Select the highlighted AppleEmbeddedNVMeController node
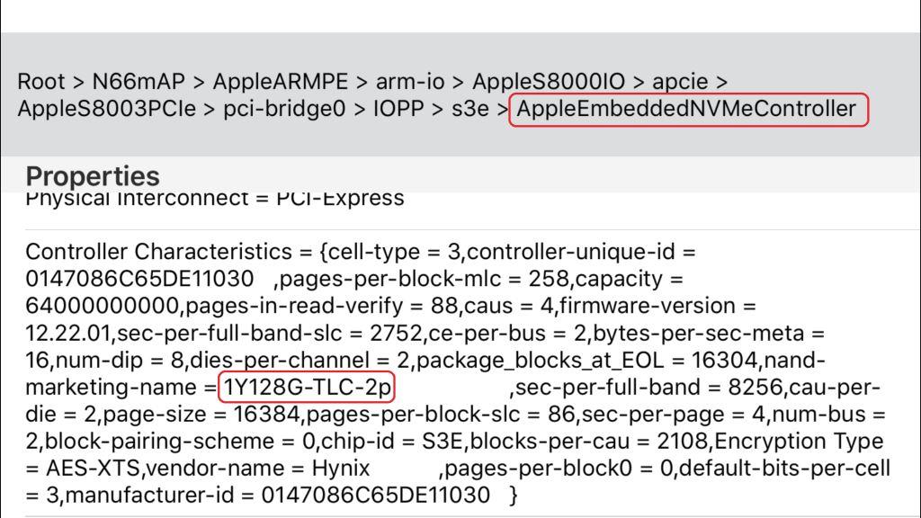Screen dimensions: 921x518 pyautogui.click(x=687, y=110)
